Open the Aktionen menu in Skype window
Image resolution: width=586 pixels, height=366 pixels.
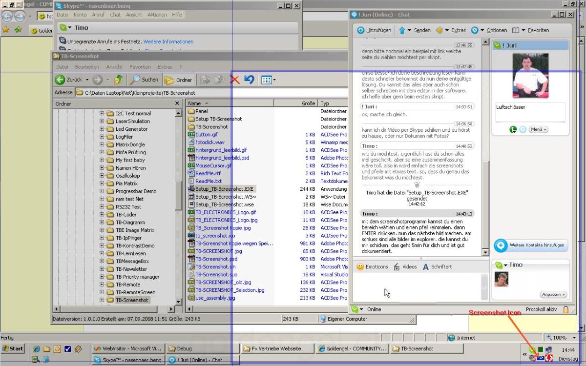pyautogui.click(x=157, y=15)
